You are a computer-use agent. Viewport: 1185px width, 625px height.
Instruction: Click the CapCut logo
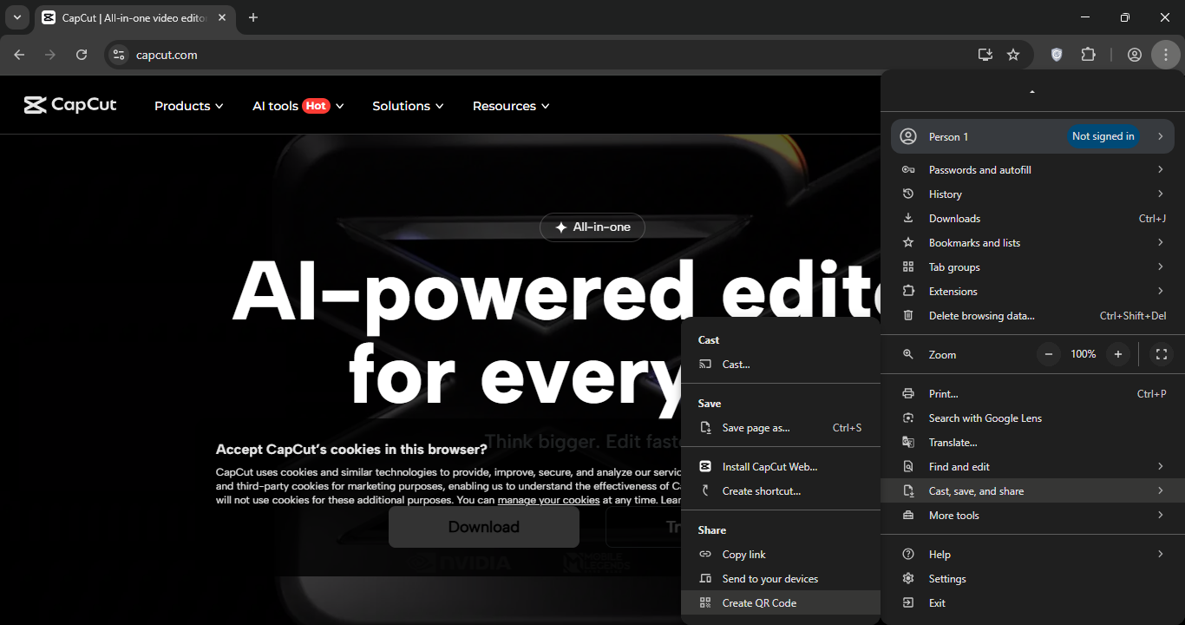click(70, 105)
